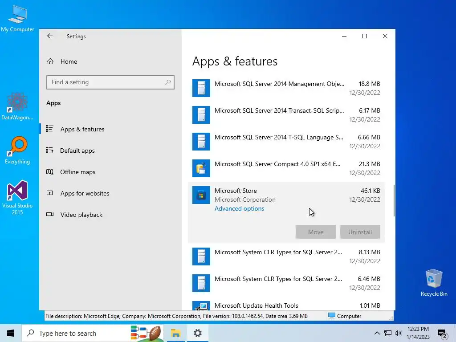Select Microsoft SQL Server 2014 T-SQL Language entry
Viewport: 456px width, 342px height.
[x=286, y=142]
